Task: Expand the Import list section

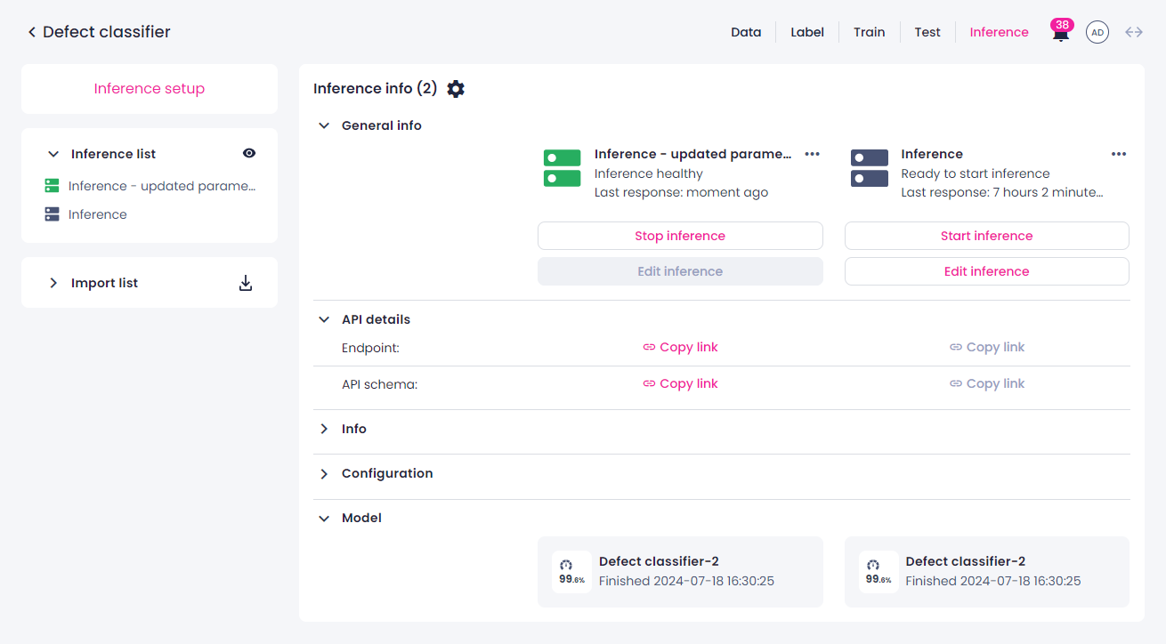Action: pos(53,283)
